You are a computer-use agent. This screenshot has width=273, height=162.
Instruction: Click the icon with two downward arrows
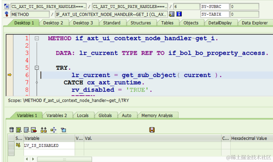pyautogui.click(x=43, y=130)
